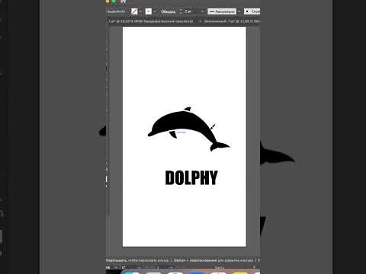
Task: Click the DOLPHY text on the artboard
Action: click(x=191, y=177)
